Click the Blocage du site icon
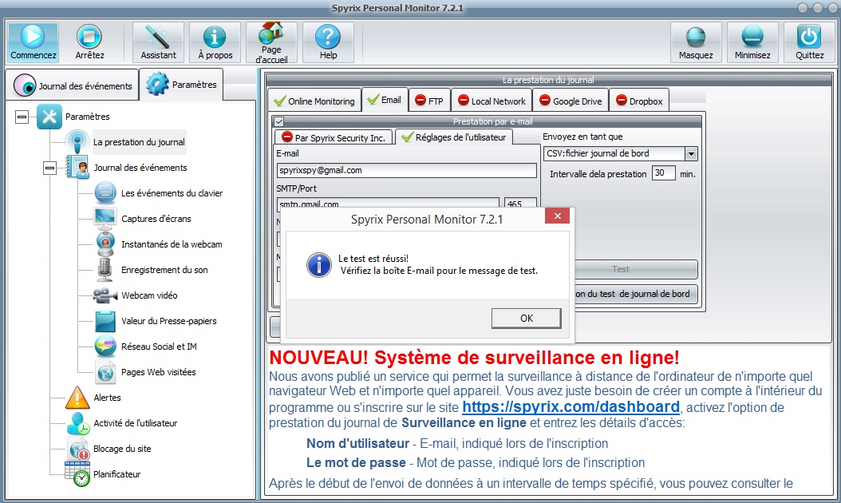This screenshot has width=841, height=503. point(78,448)
